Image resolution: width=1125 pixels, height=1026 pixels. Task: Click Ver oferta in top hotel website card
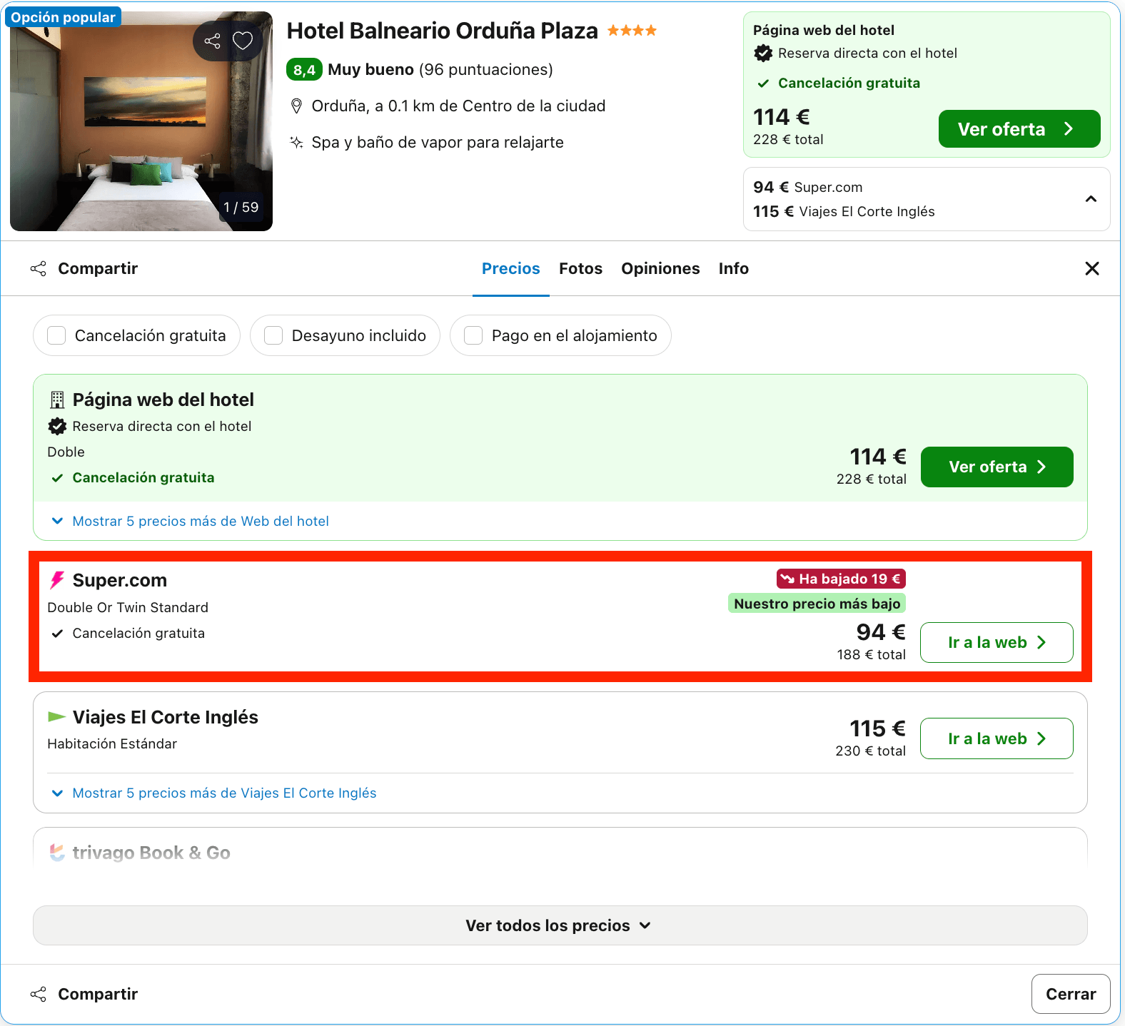pos(1019,129)
